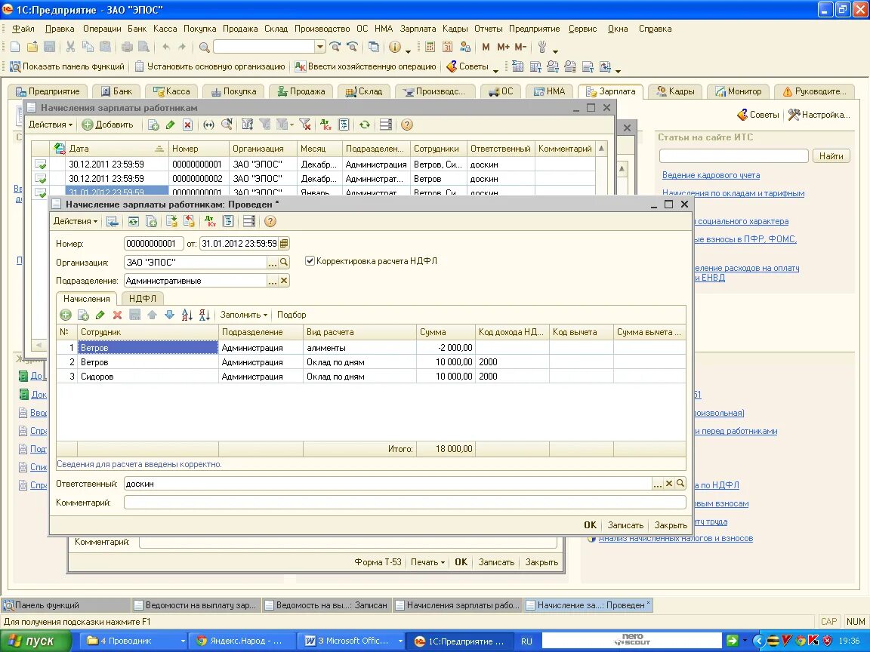
Task: Switch to the Склад panel tab
Action: 364,91
